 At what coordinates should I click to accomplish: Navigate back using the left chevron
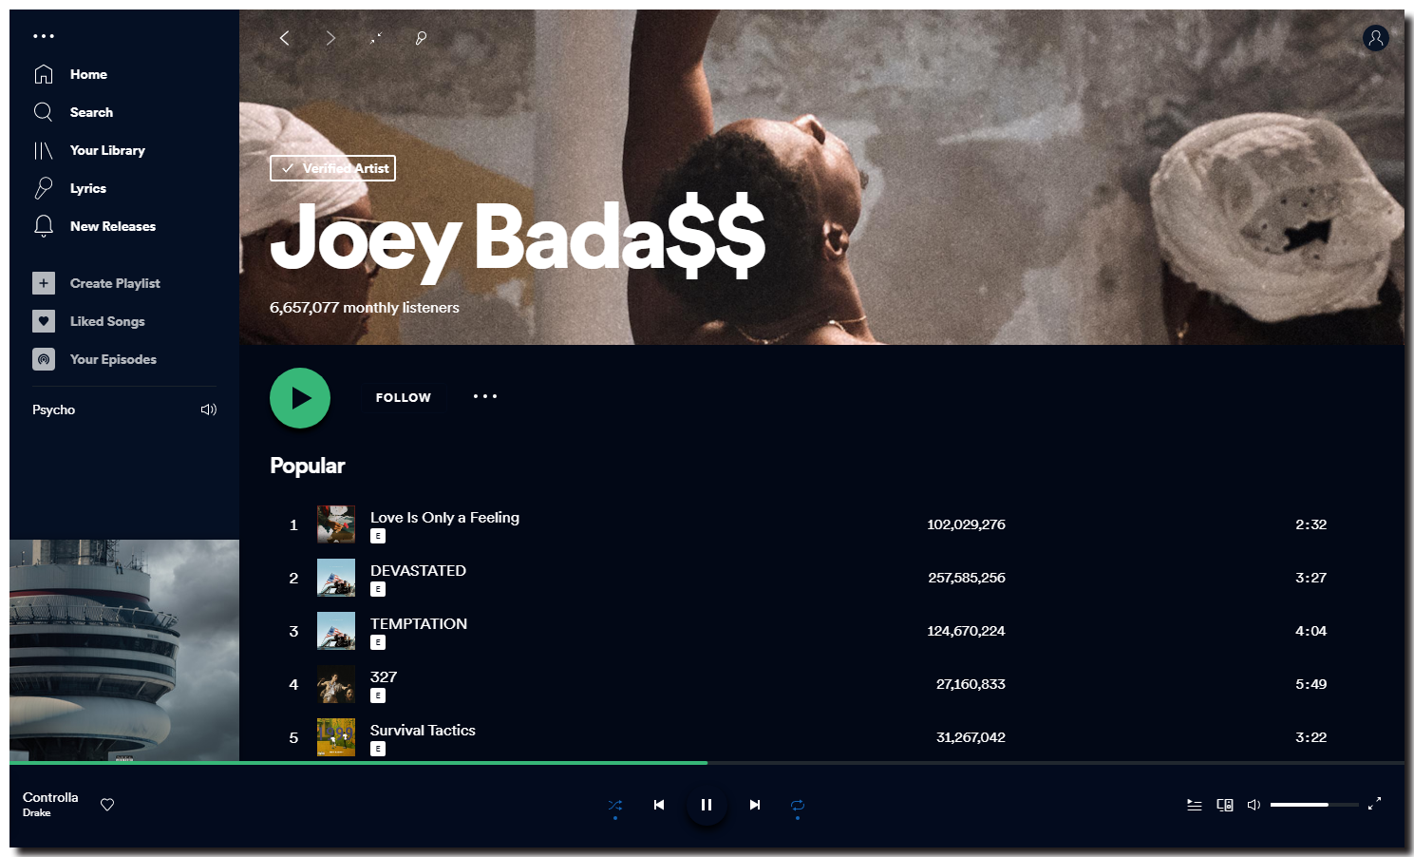(x=284, y=38)
